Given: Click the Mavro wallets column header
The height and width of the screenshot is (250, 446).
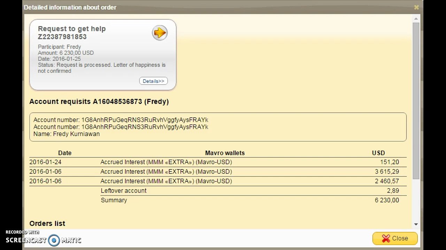Looking at the screenshot, I should click(x=225, y=153).
